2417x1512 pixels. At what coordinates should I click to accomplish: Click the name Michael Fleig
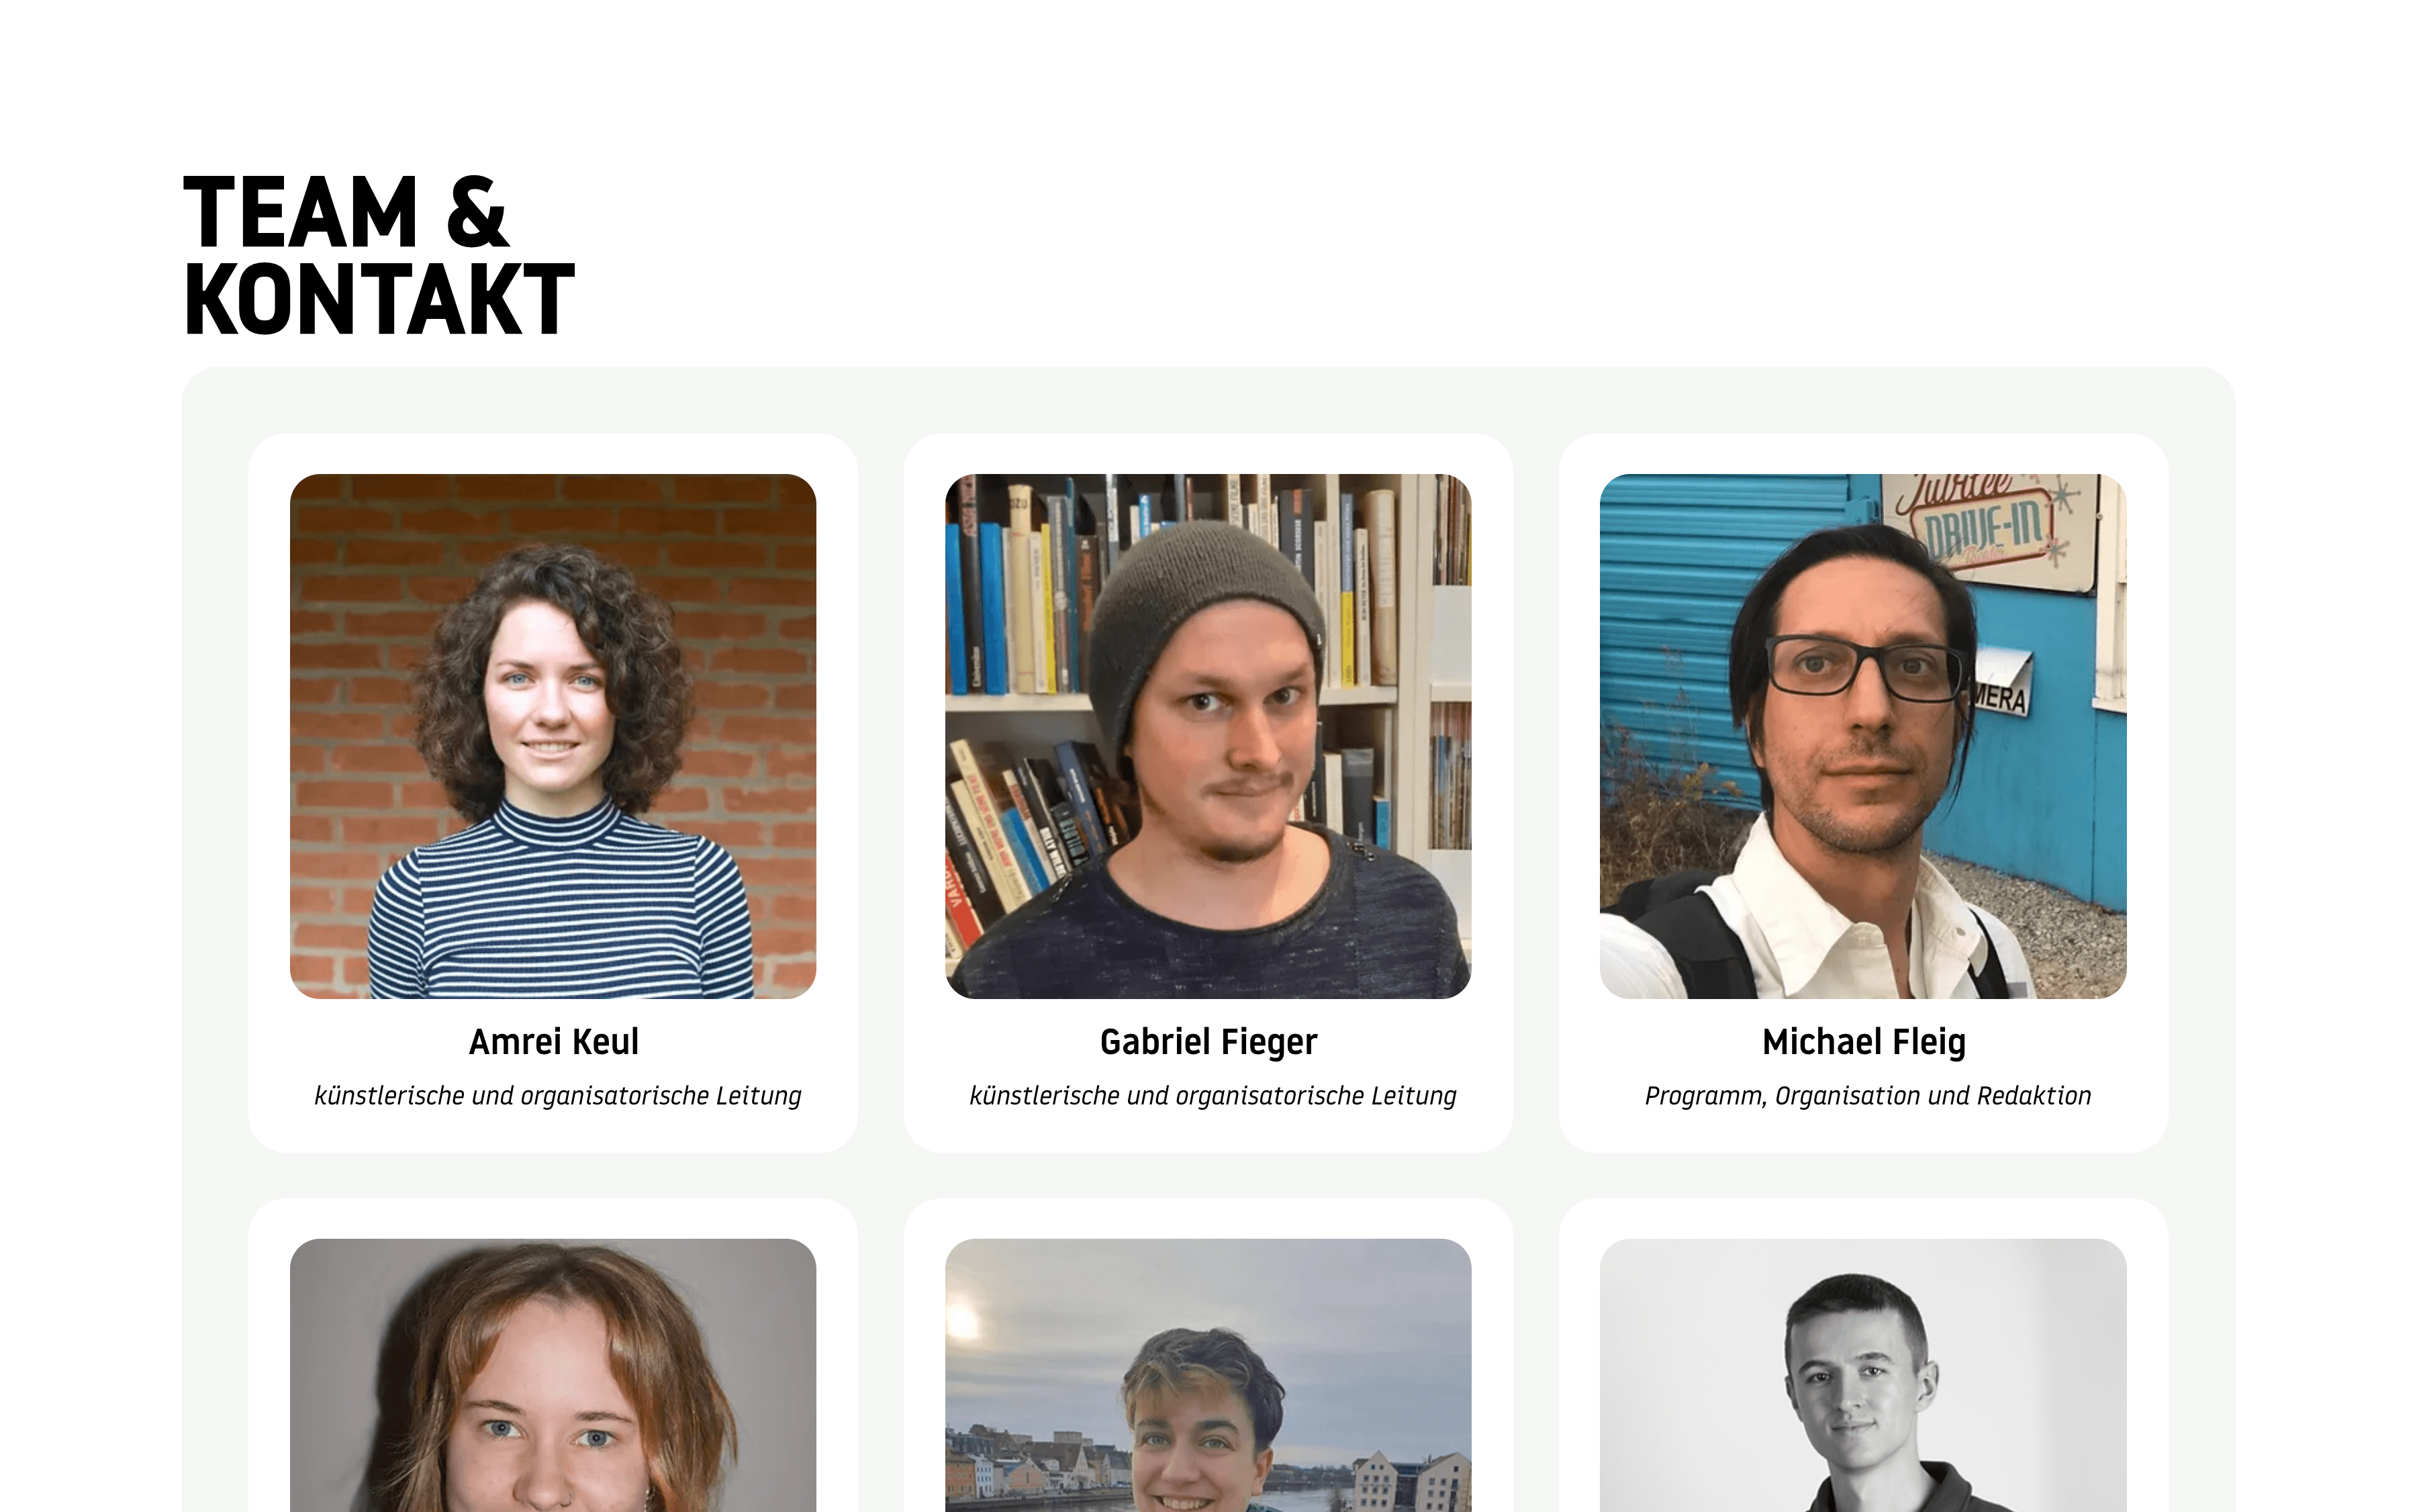click(1863, 1043)
